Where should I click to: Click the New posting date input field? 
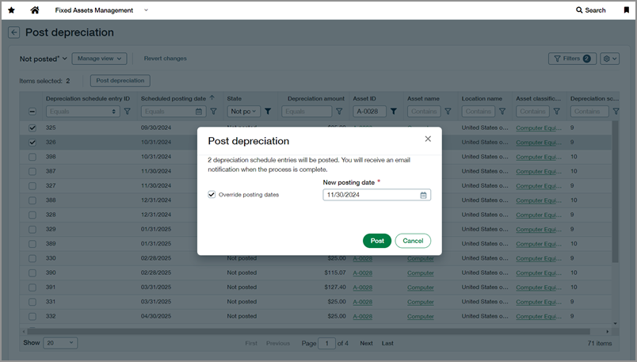[x=371, y=195]
